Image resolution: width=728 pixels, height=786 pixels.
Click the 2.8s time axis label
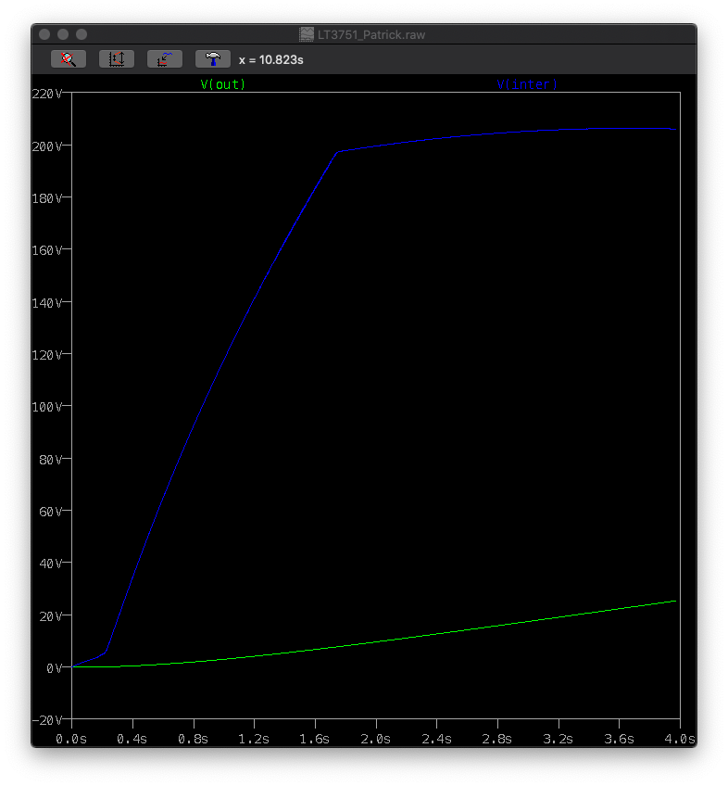497,739
